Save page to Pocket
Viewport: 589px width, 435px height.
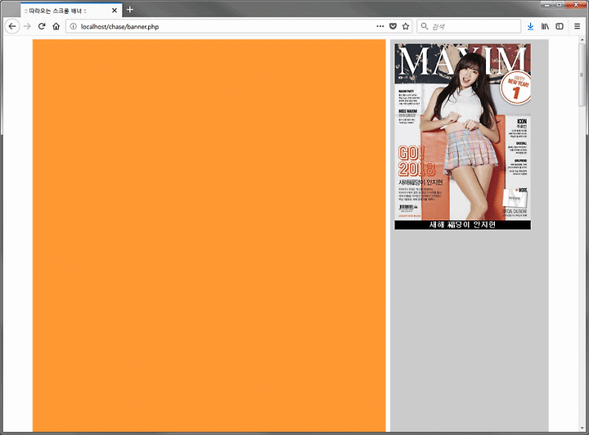point(393,26)
